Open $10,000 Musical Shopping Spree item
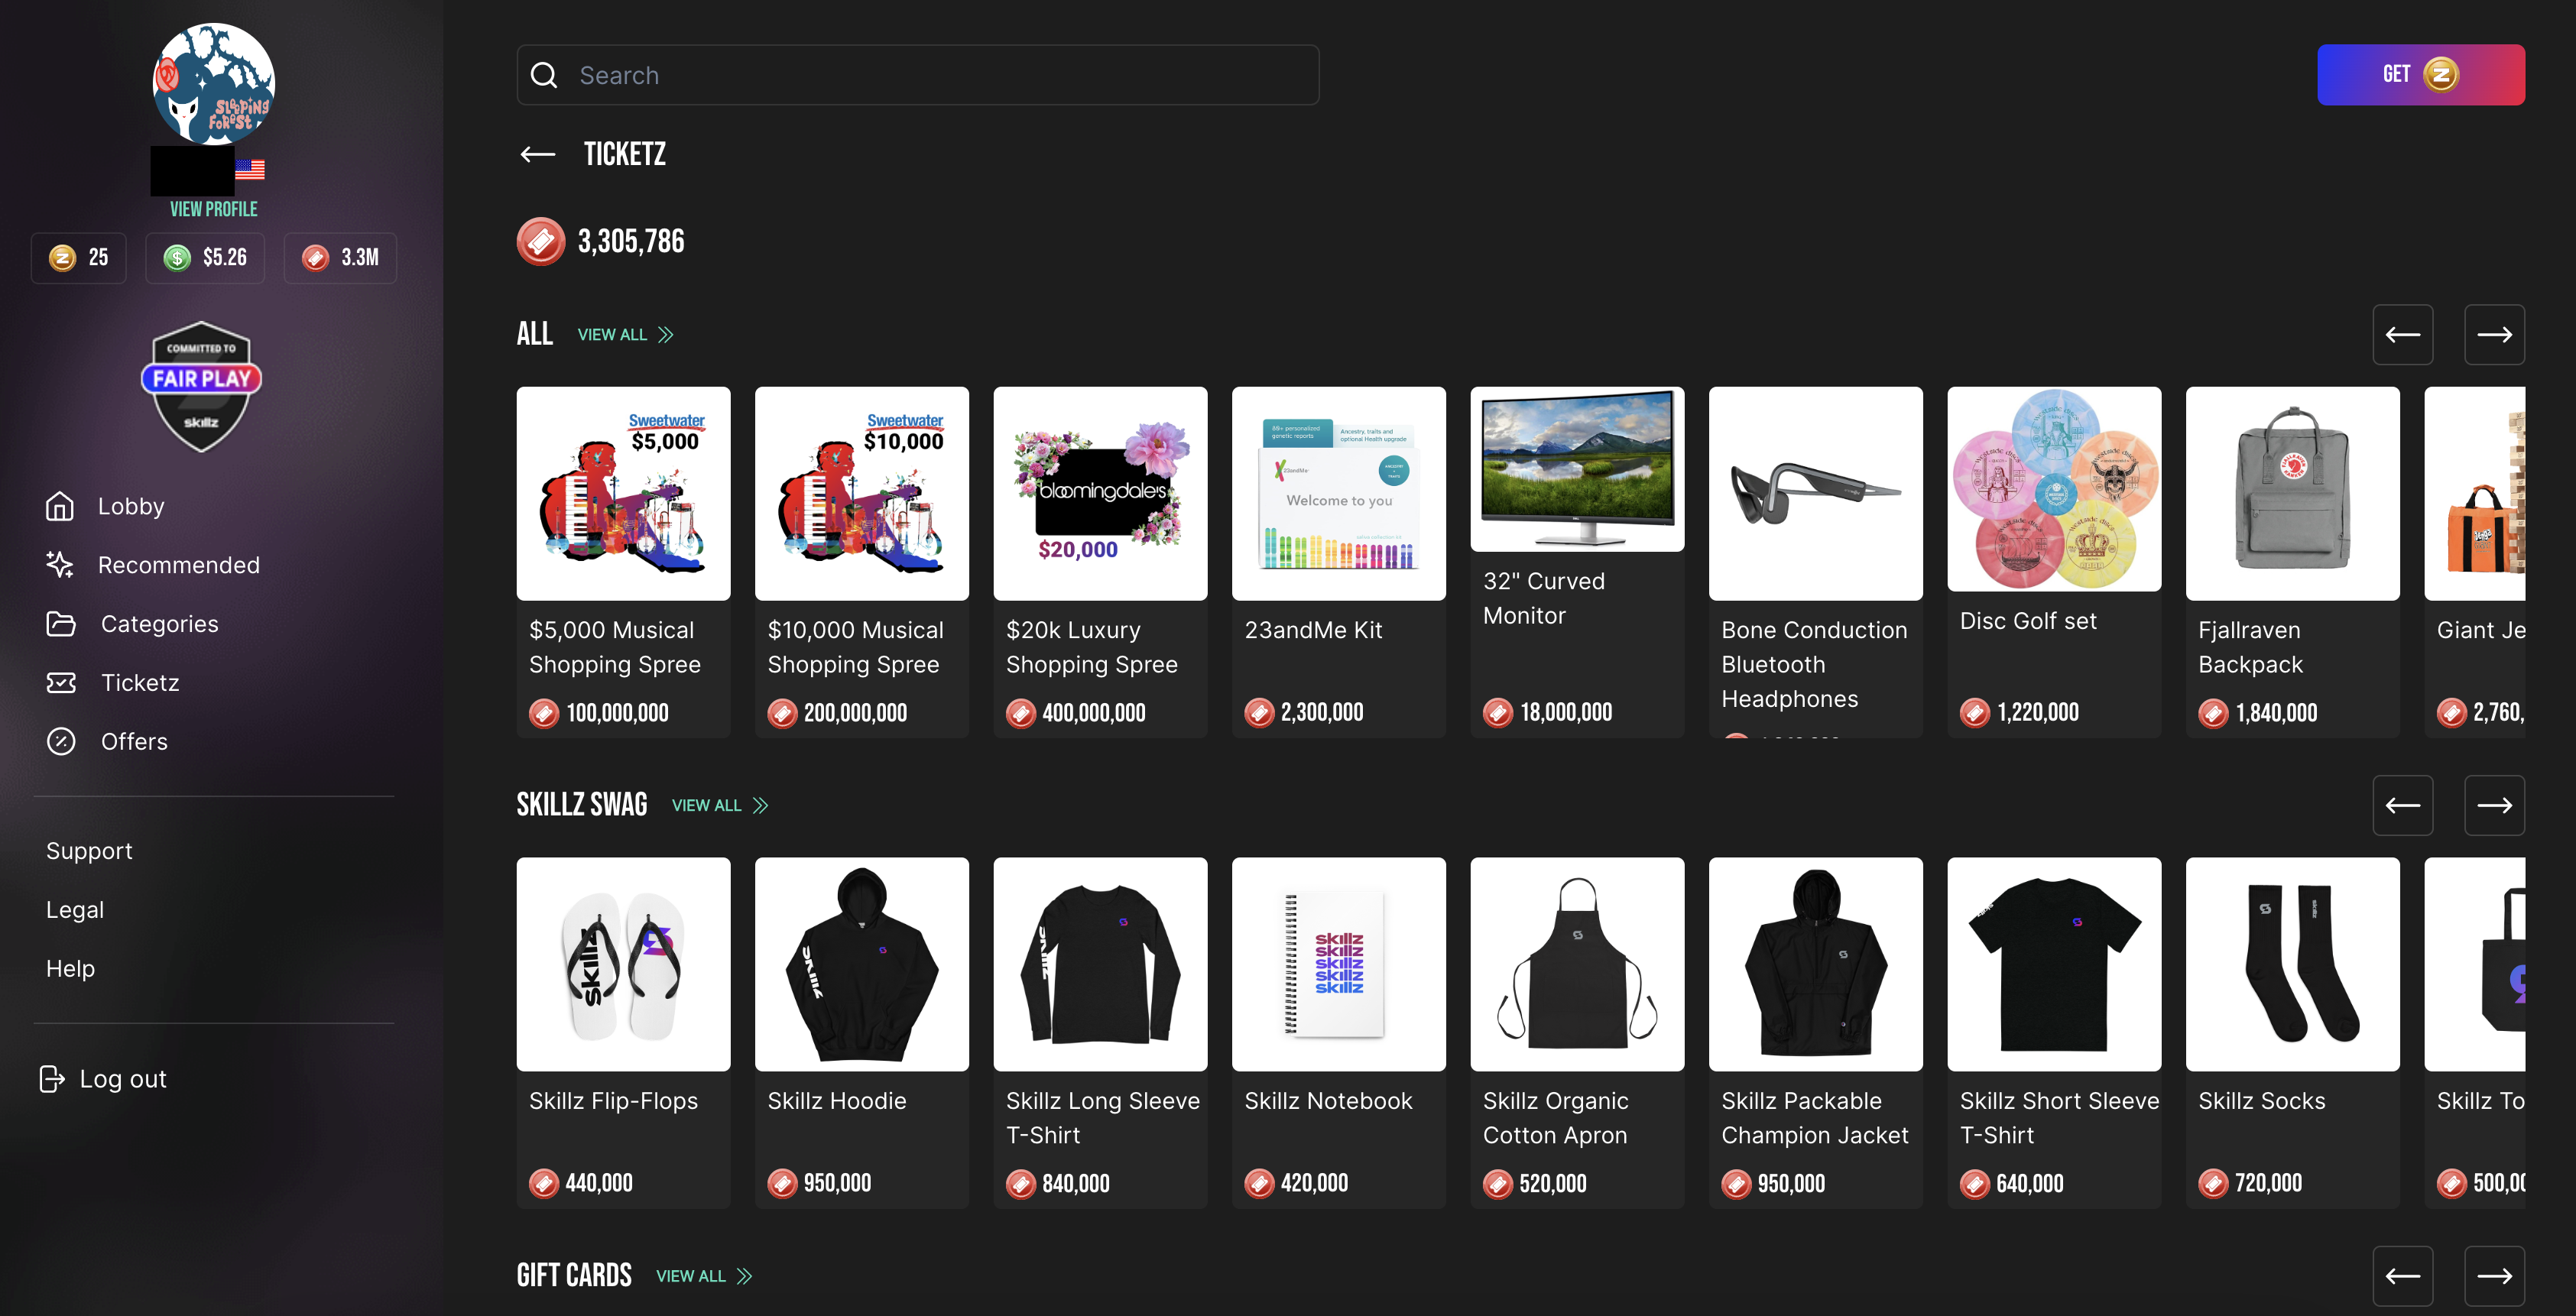2576x1316 pixels. [x=861, y=562]
